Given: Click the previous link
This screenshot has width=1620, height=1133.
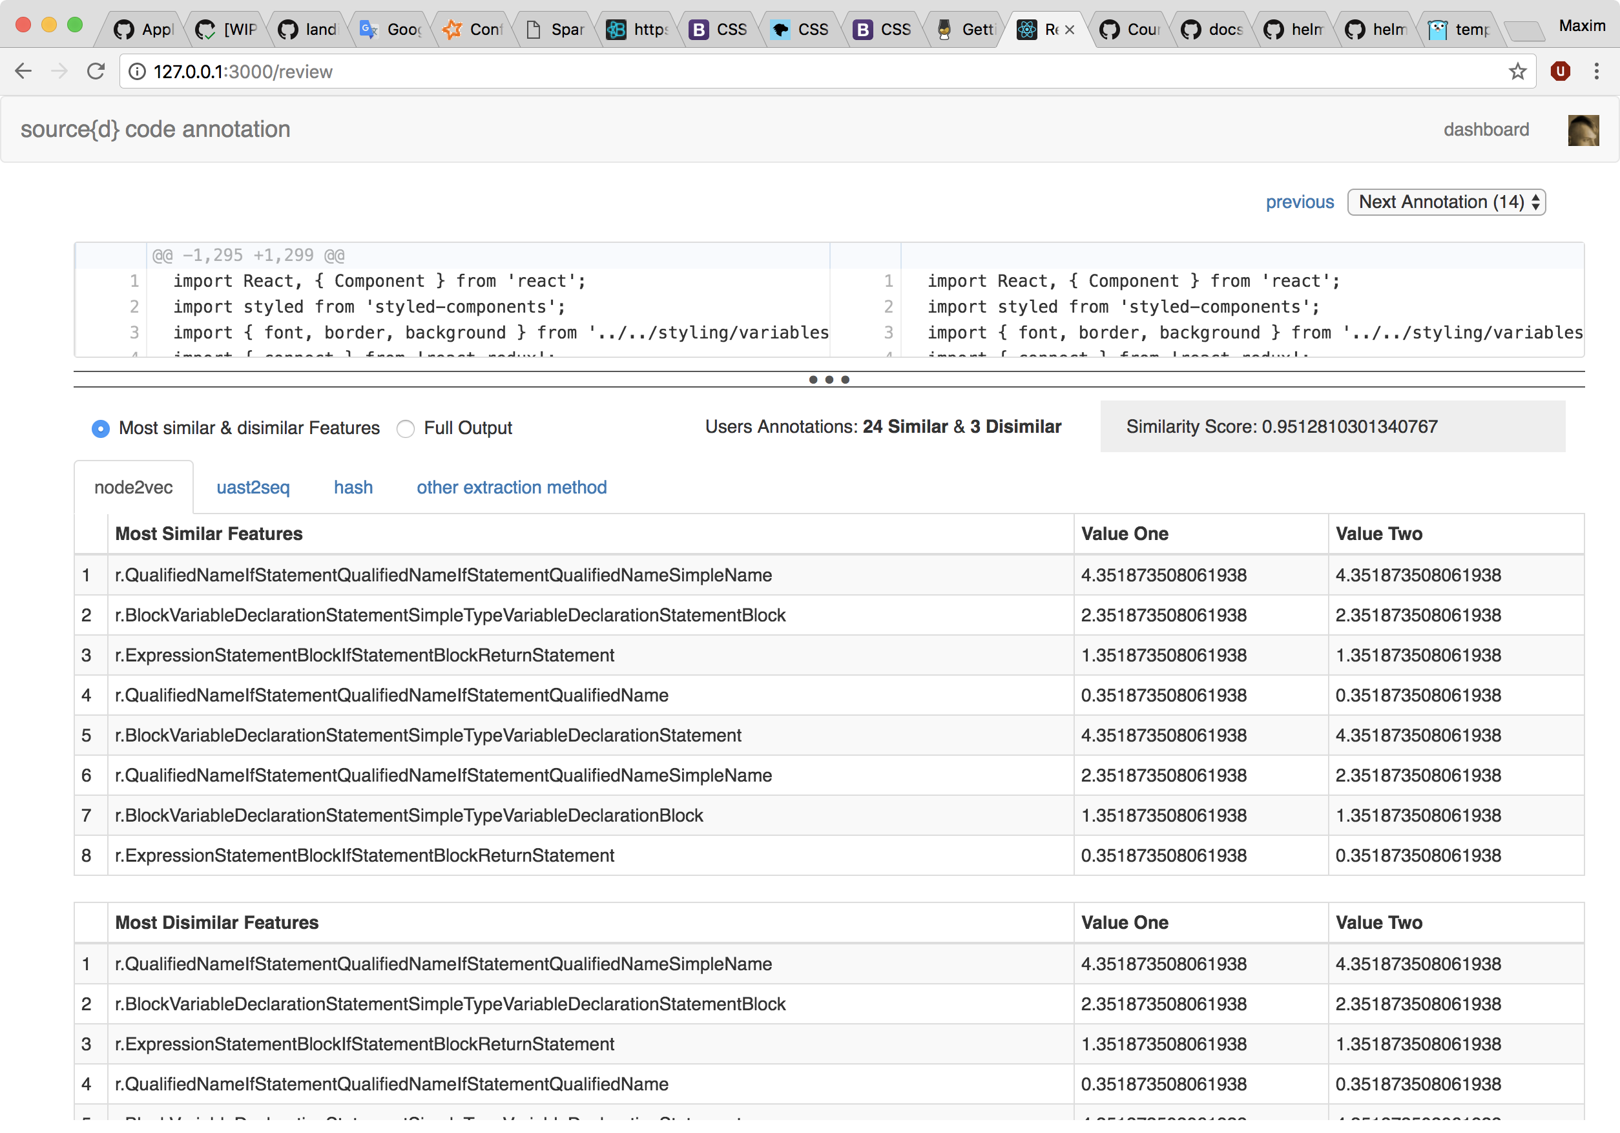Looking at the screenshot, I should [1299, 202].
